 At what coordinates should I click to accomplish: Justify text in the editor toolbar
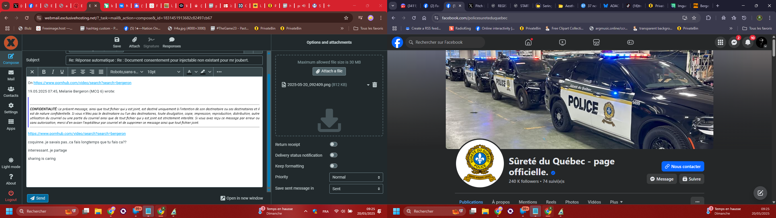(101, 72)
